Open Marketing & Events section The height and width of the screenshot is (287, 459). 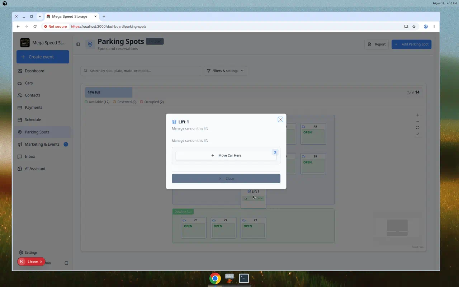43,144
